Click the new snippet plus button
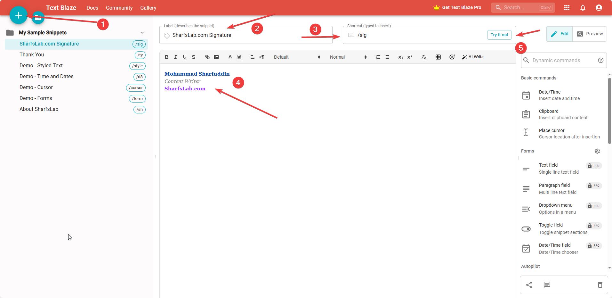This screenshot has width=612, height=298. (19, 15)
